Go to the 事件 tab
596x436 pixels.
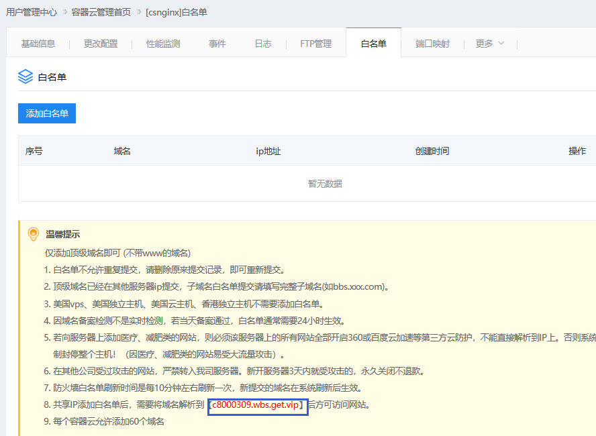pos(217,44)
